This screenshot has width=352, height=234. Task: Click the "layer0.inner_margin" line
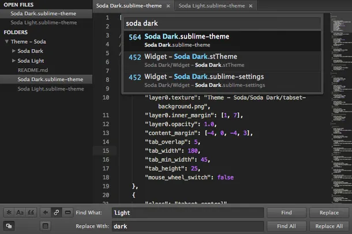point(194,115)
